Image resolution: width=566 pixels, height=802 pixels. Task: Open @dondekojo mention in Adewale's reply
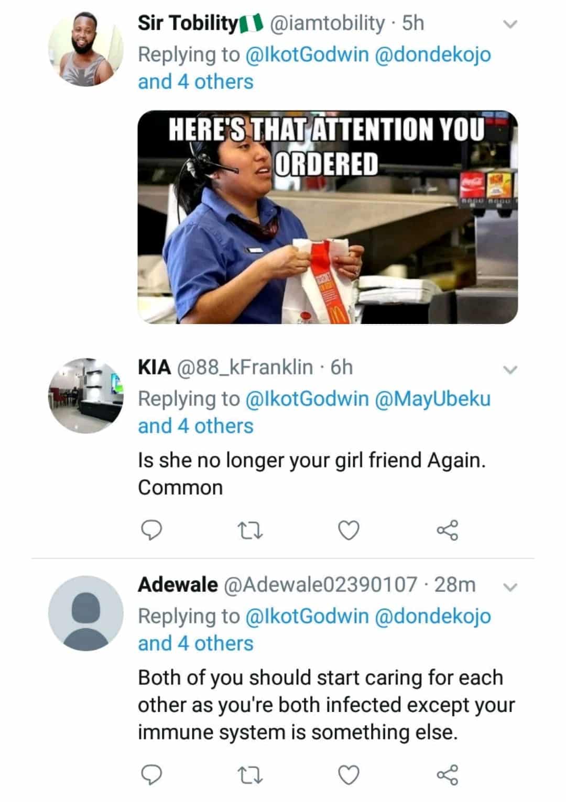(432, 616)
